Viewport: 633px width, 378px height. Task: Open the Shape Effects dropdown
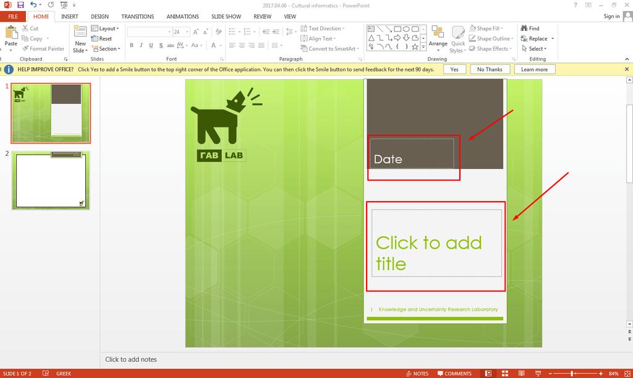490,48
